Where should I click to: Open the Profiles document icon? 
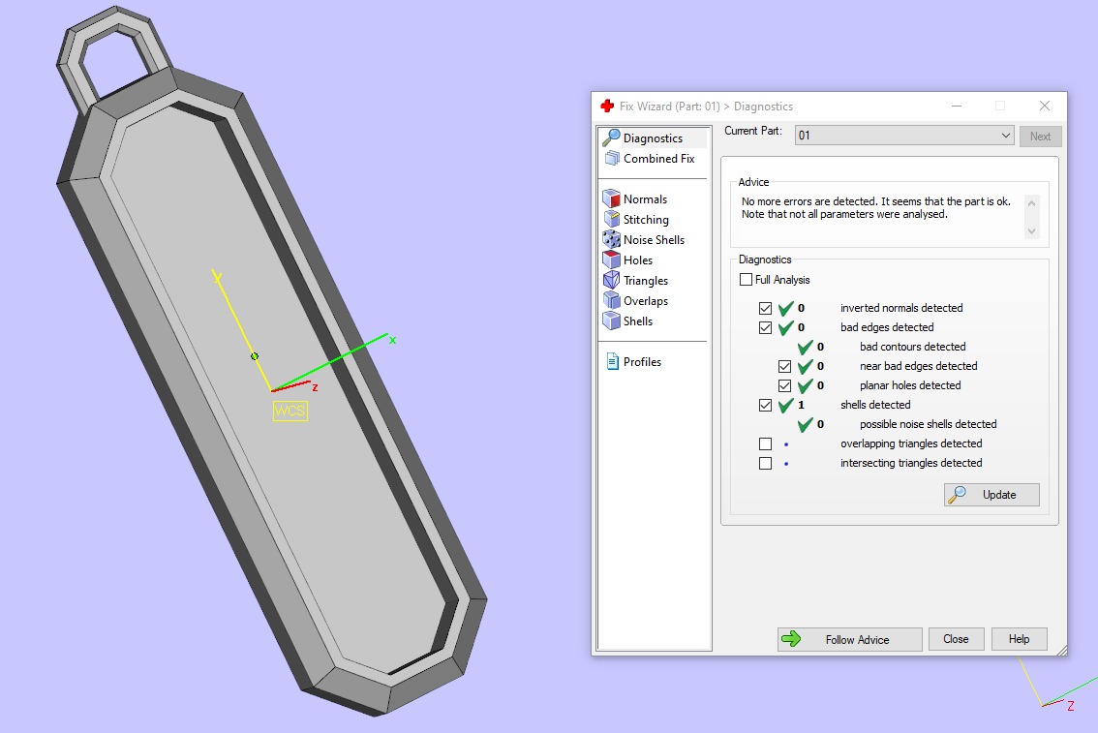pyautogui.click(x=612, y=361)
